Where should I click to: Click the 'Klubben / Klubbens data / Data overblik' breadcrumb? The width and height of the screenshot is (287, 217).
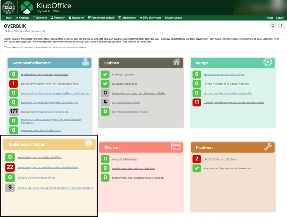25,31
